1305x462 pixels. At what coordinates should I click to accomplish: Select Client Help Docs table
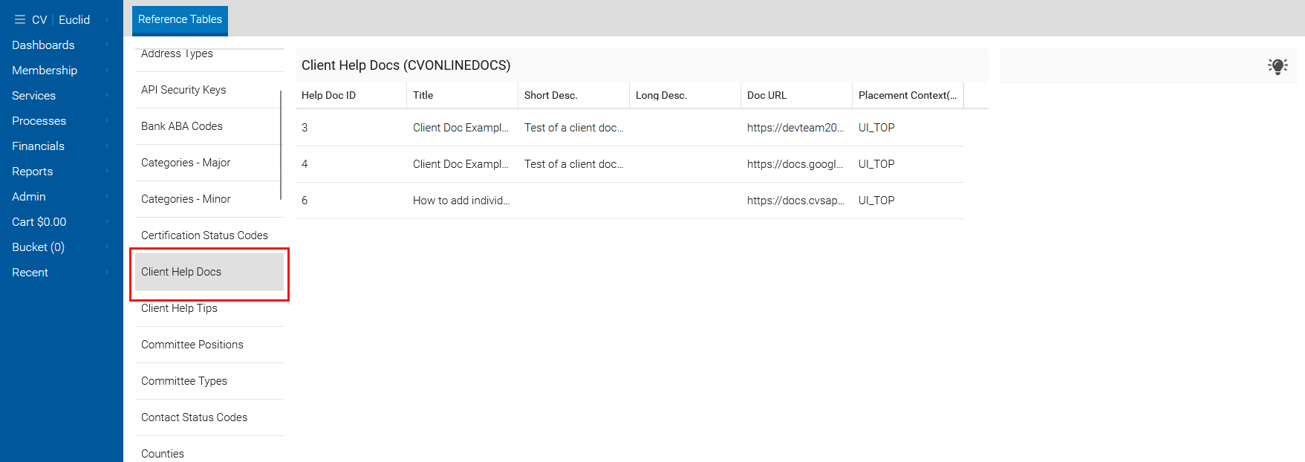(x=209, y=272)
